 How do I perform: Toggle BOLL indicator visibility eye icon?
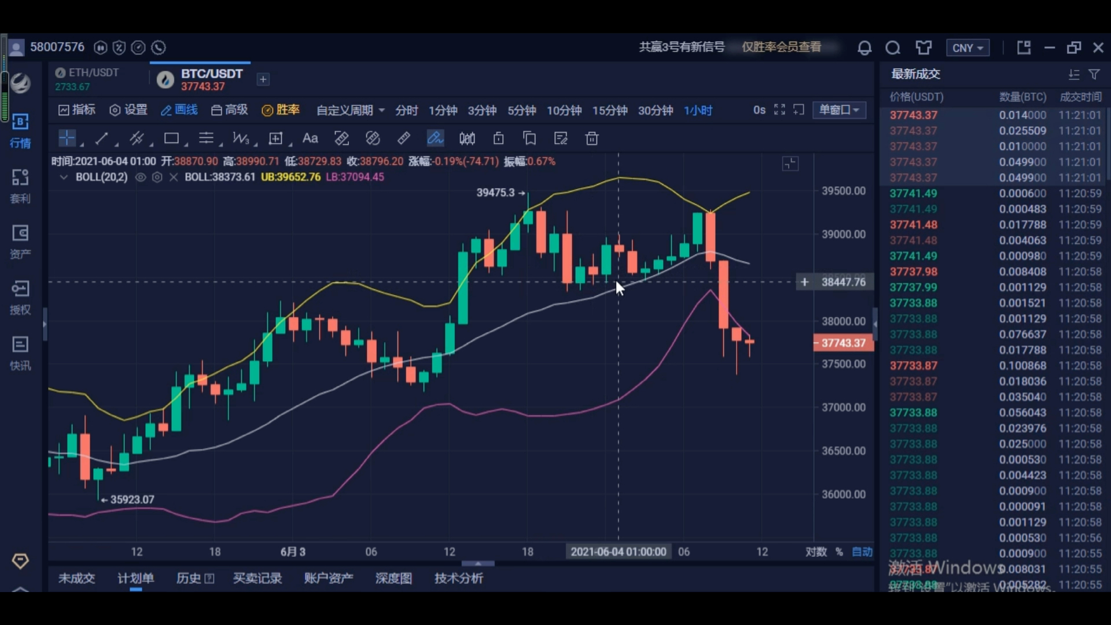coord(141,177)
